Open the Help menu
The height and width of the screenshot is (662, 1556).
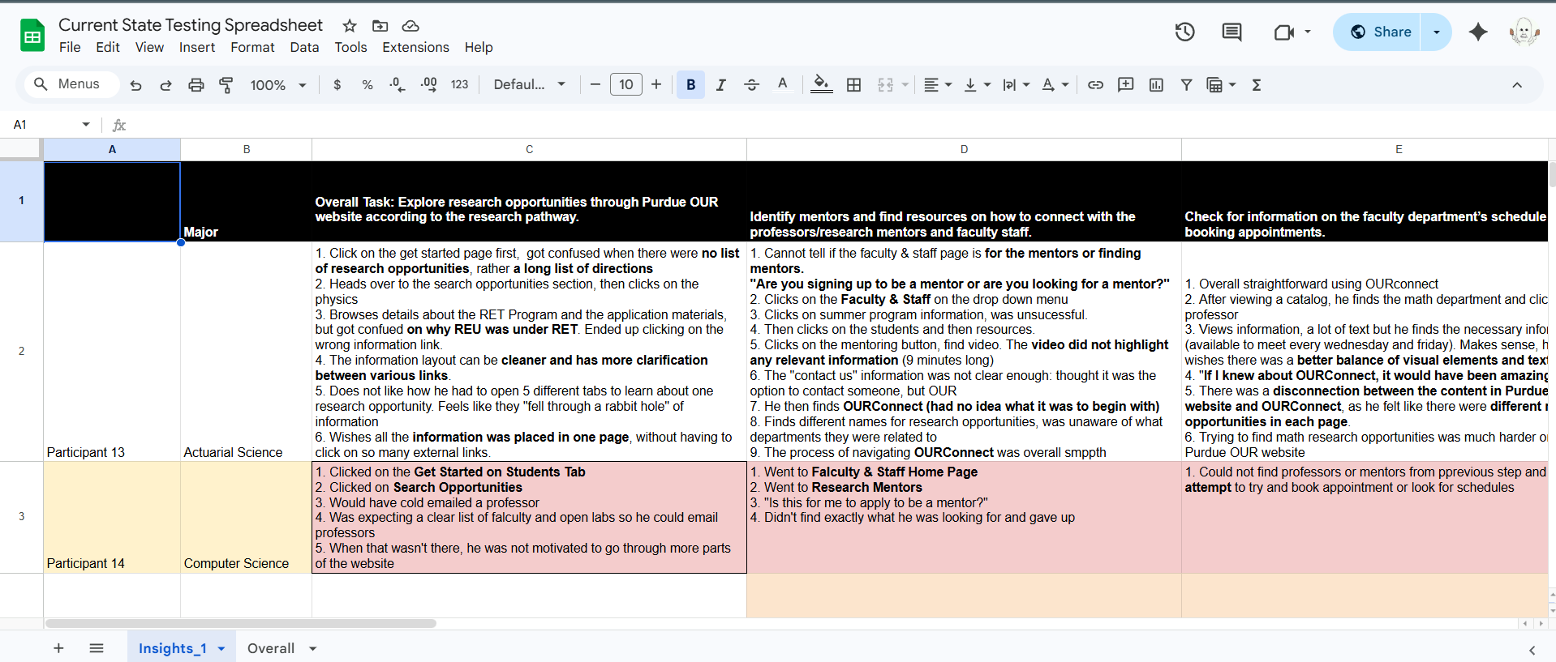point(479,47)
